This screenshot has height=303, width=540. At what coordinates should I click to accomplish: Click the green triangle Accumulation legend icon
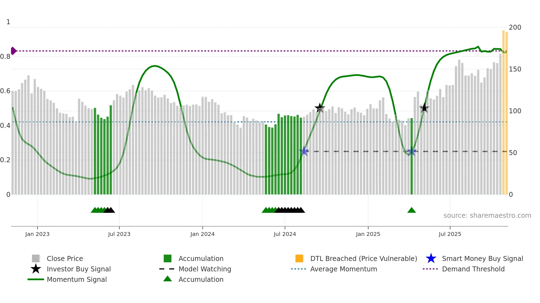click(168, 279)
